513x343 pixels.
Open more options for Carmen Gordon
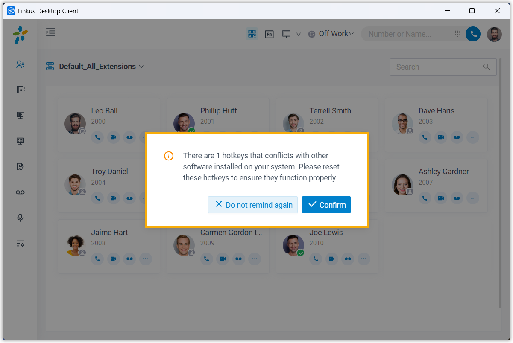(255, 259)
